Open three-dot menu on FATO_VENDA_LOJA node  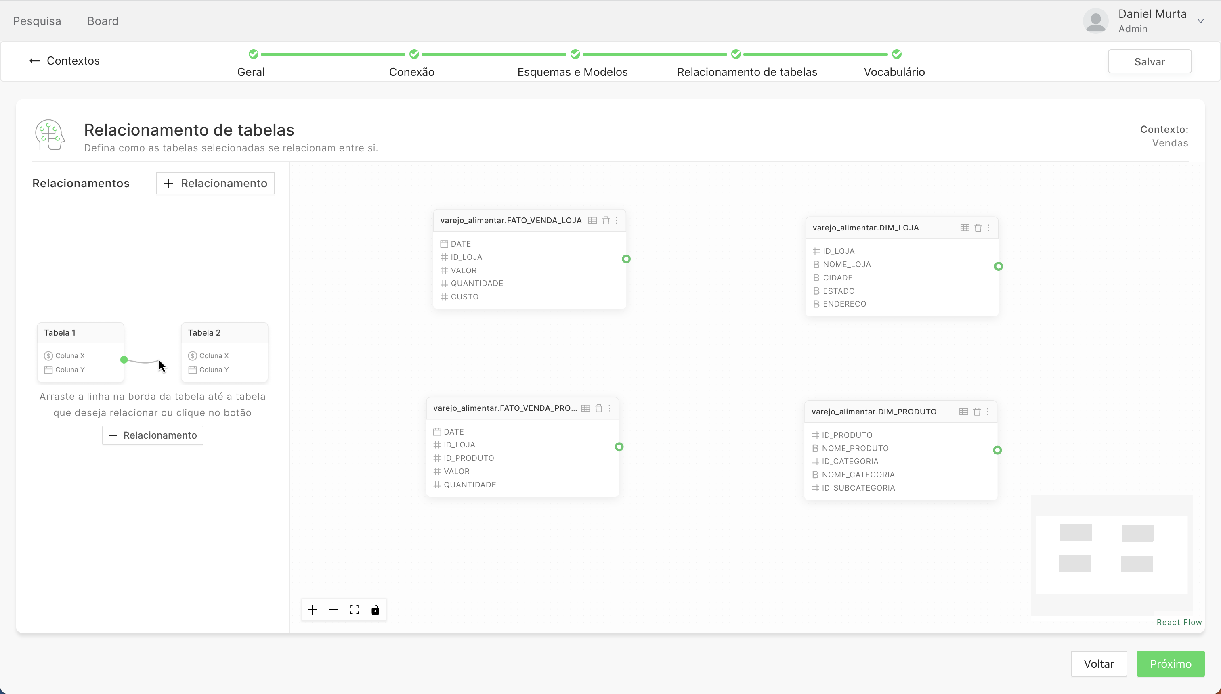tap(616, 220)
